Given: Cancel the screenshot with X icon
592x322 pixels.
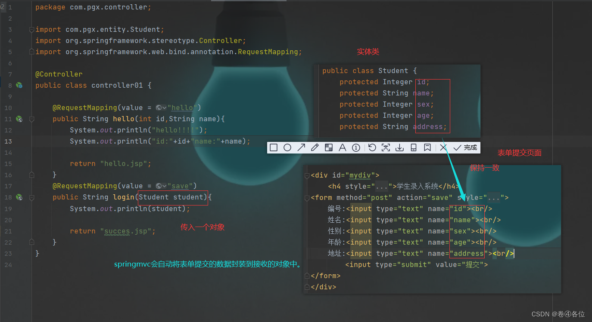Looking at the screenshot, I should click(x=443, y=147).
